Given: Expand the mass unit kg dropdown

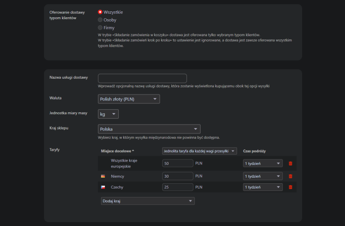Looking at the screenshot, I should click(108, 114).
